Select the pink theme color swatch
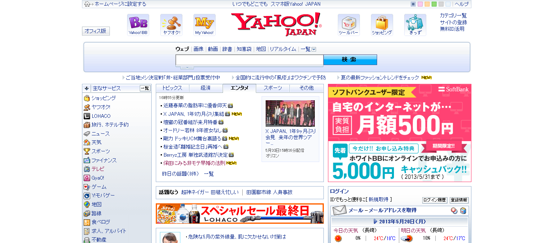 point(420,4)
